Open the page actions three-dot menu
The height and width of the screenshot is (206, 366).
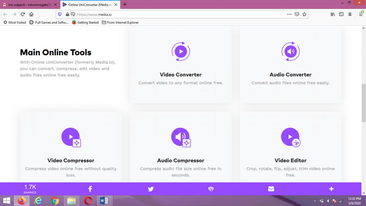289,14
